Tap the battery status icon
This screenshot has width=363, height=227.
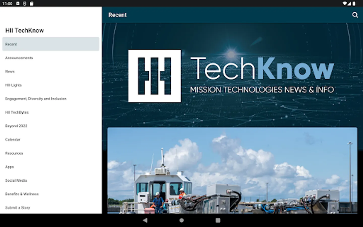(x=354, y=4)
